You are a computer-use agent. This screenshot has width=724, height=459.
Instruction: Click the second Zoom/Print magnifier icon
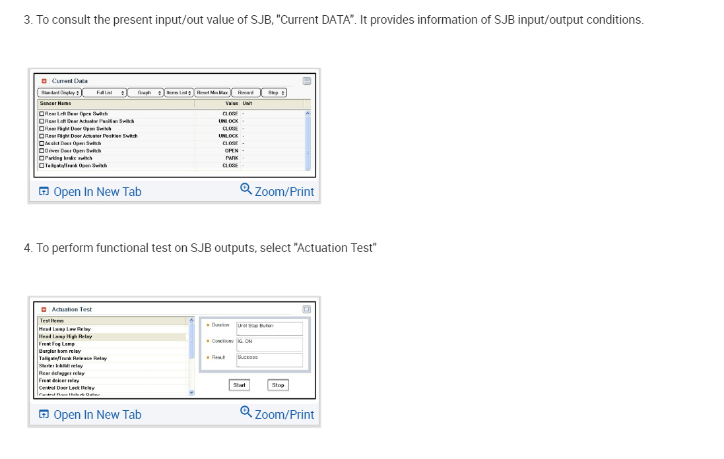point(246,412)
